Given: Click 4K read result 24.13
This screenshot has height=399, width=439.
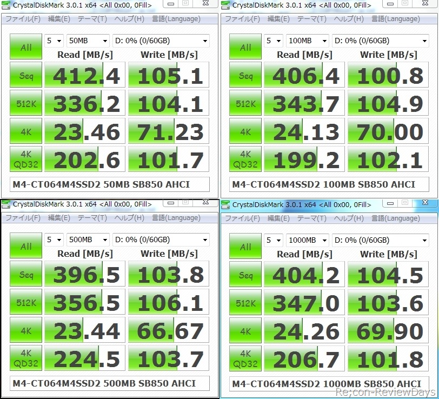Looking at the screenshot, I should click(304, 131).
